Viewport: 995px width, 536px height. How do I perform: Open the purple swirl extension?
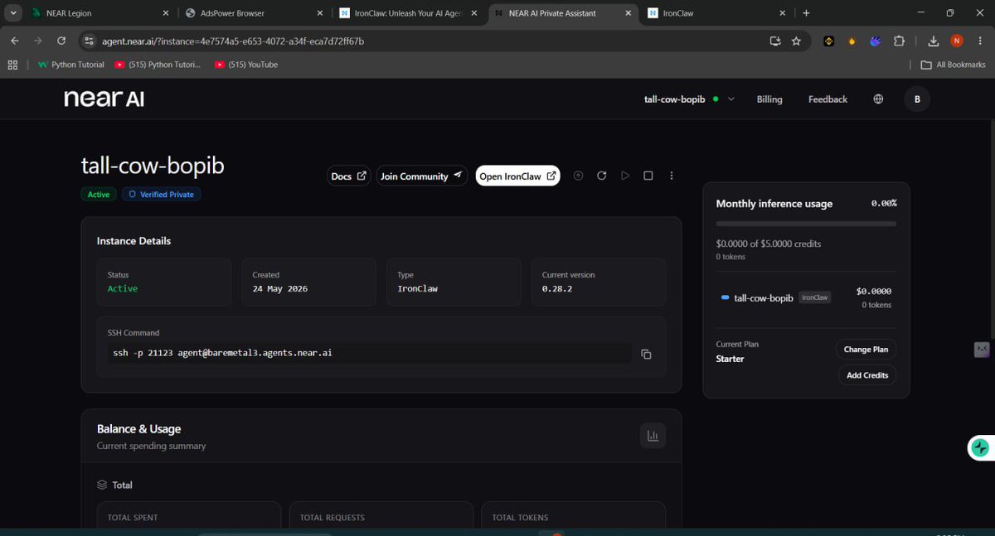[x=875, y=41]
